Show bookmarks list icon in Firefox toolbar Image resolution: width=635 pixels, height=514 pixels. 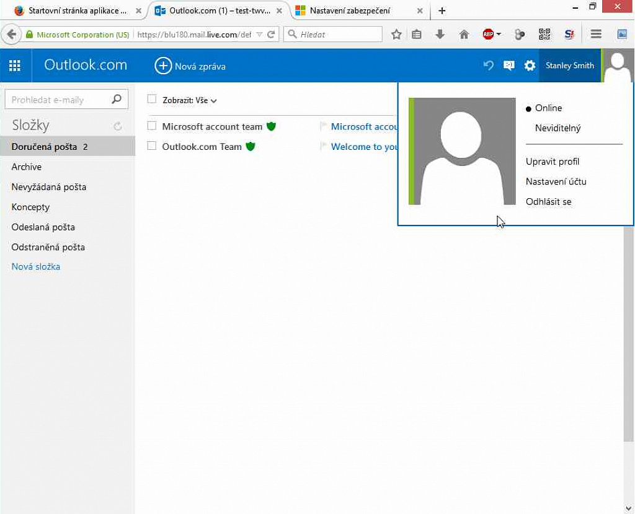(416, 35)
